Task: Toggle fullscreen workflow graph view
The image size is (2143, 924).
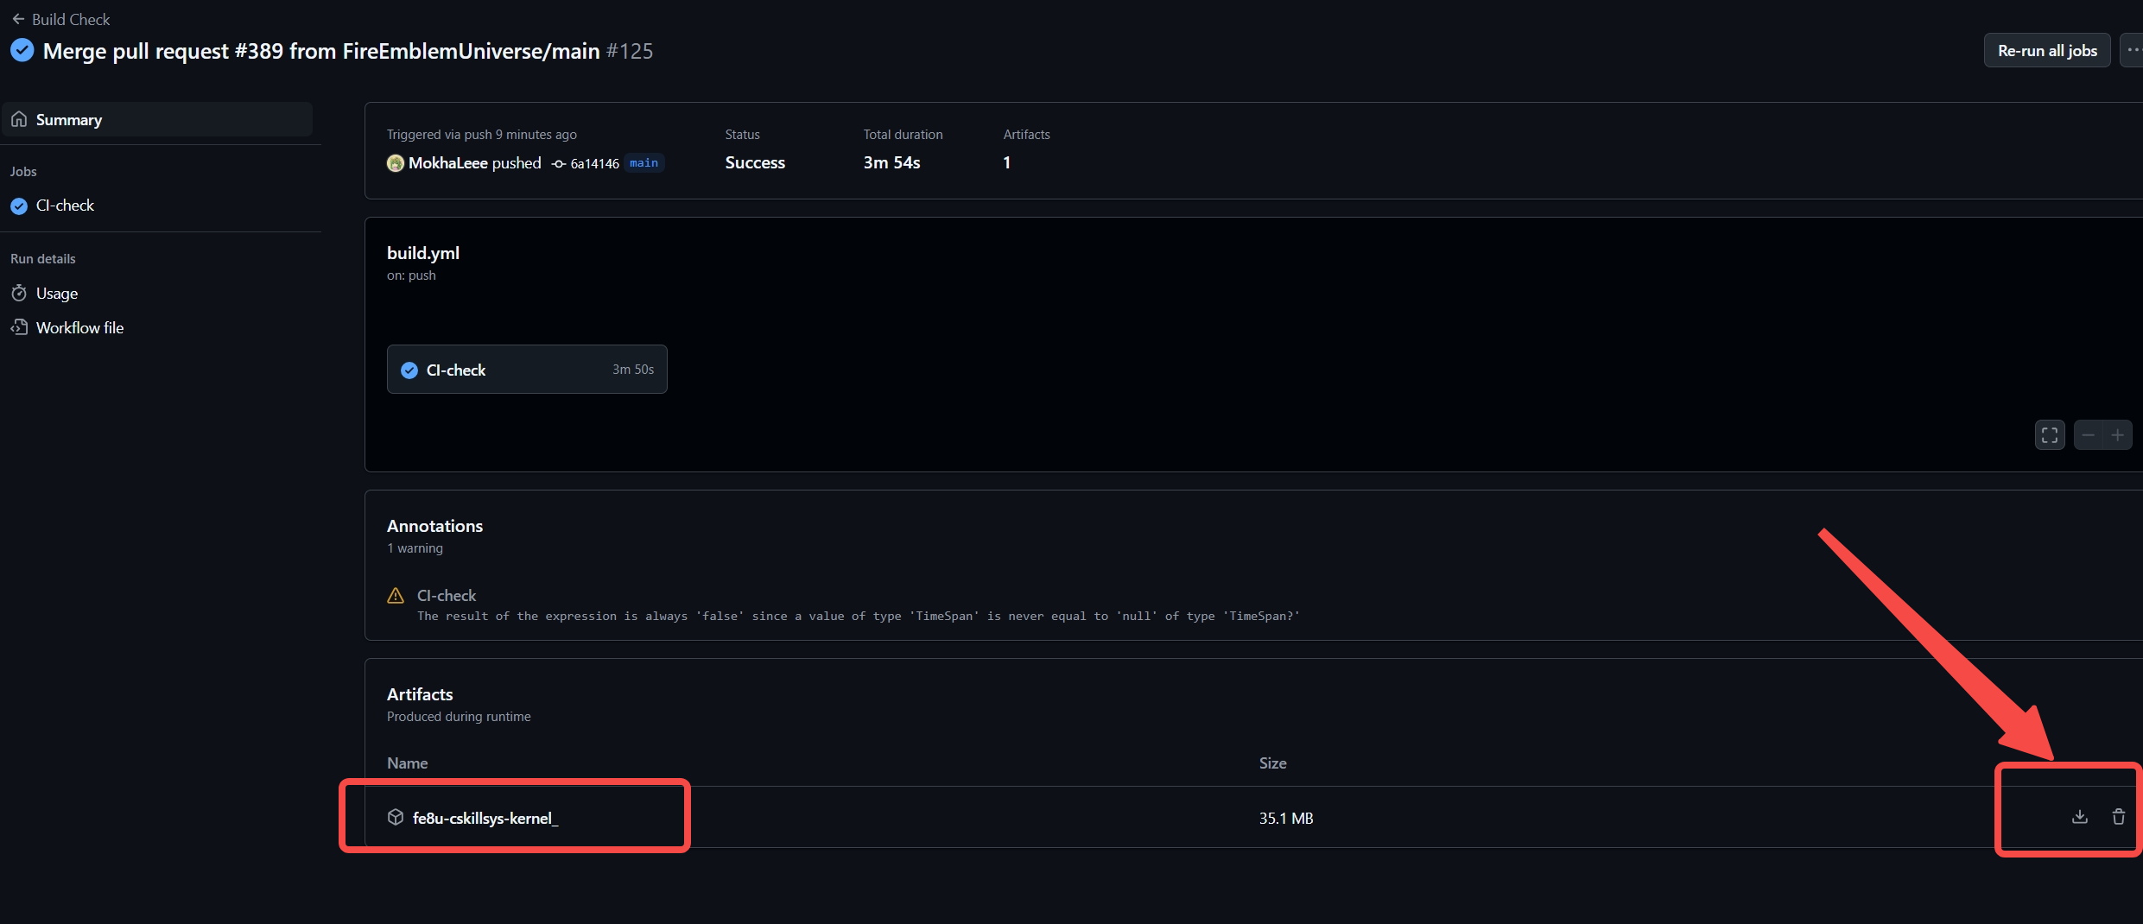Action: tap(2050, 435)
